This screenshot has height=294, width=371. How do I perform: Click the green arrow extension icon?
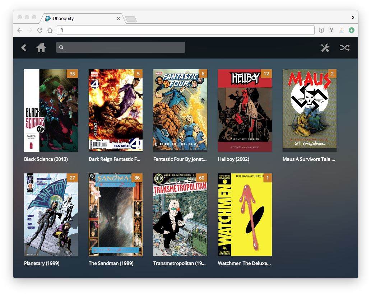352,30
